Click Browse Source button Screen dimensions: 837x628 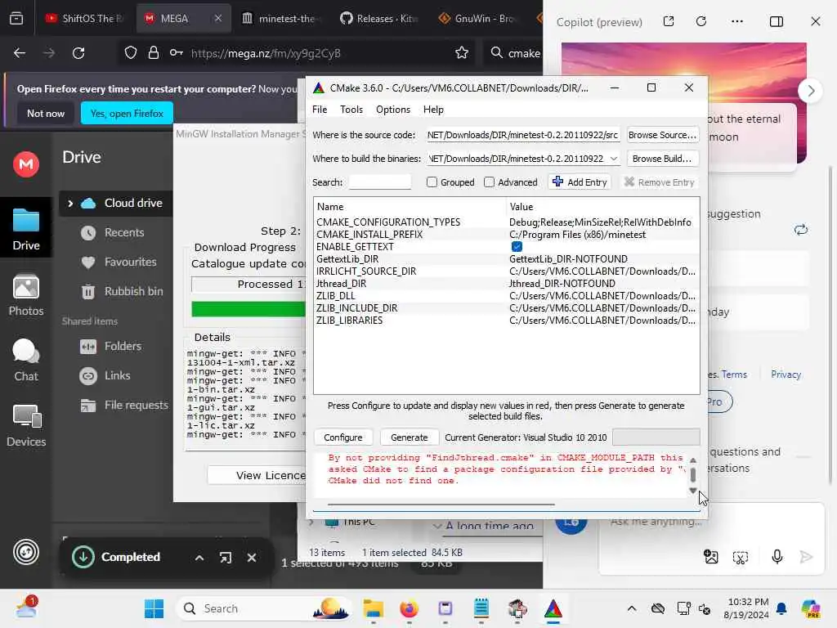[x=662, y=135]
